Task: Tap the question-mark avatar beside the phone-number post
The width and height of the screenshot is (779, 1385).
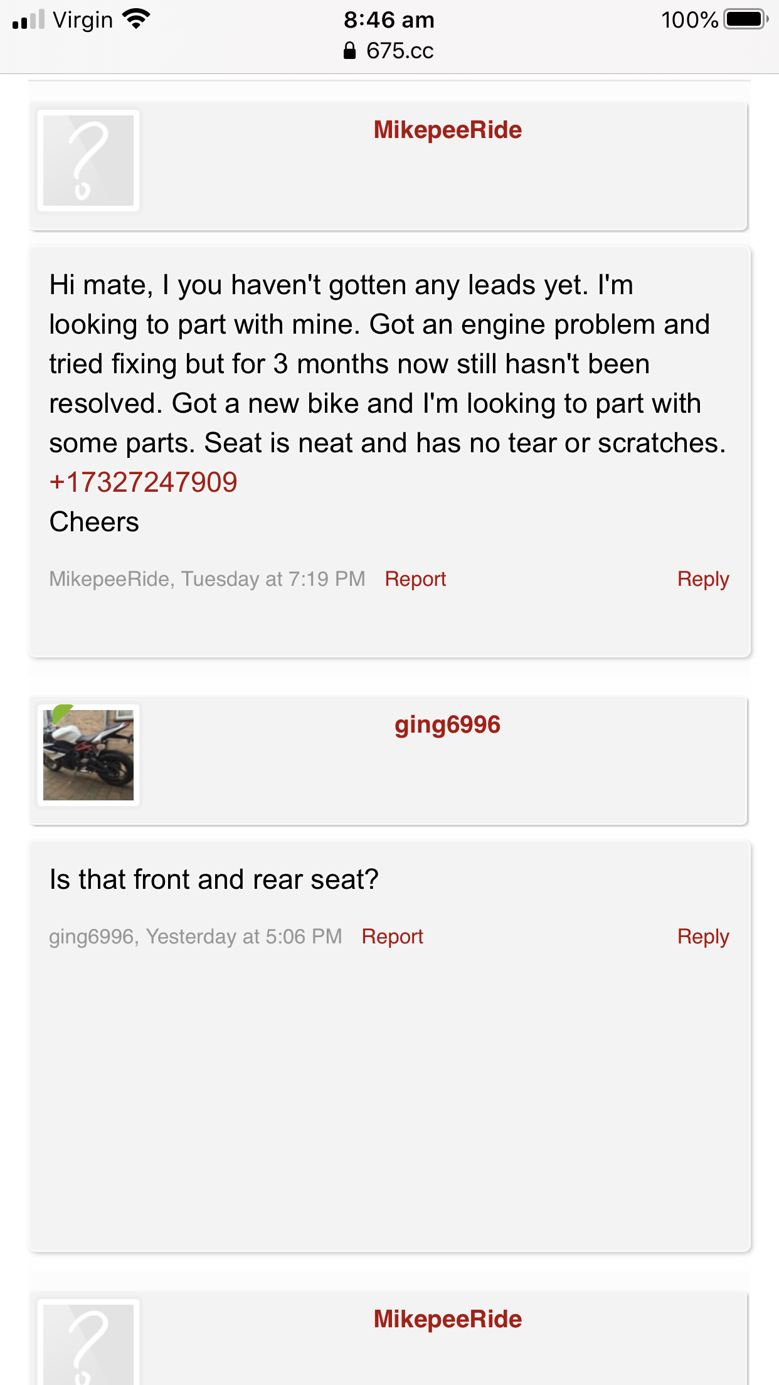Action: [x=88, y=161]
